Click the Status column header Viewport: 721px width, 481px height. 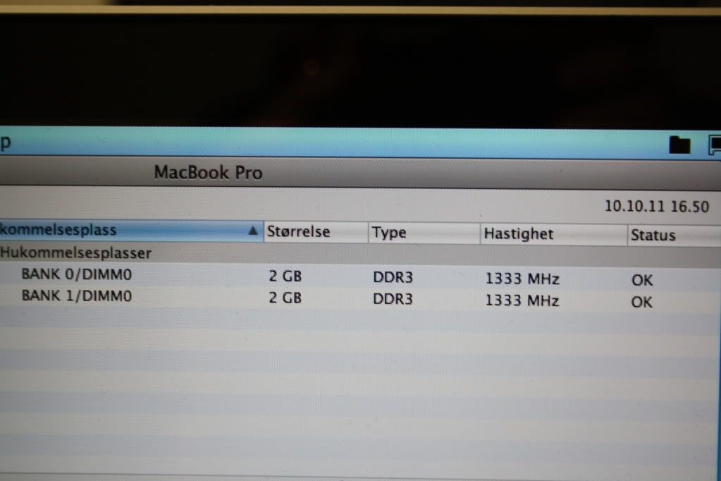coord(653,236)
